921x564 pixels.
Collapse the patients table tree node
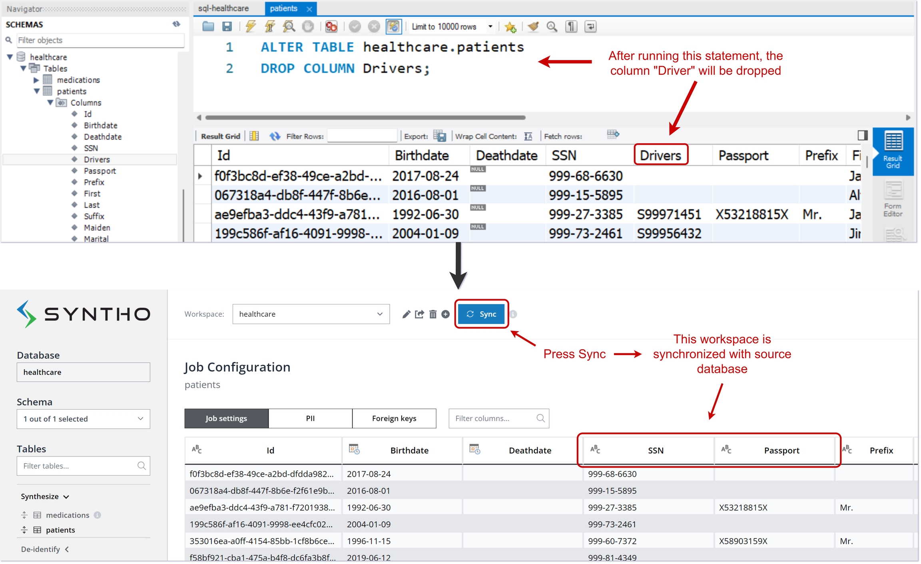pyautogui.click(x=37, y=91)
